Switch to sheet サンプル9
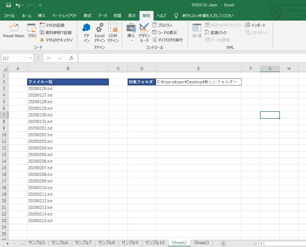This screenshot has height=247, width=306. (x=130, y=243)
